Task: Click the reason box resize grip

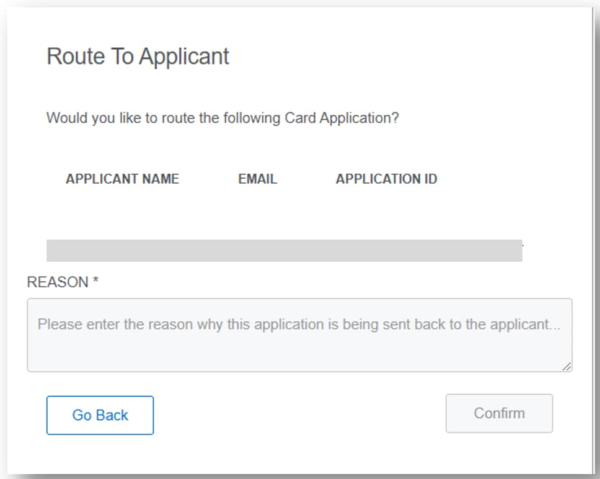Action: [x=567, y=367]
